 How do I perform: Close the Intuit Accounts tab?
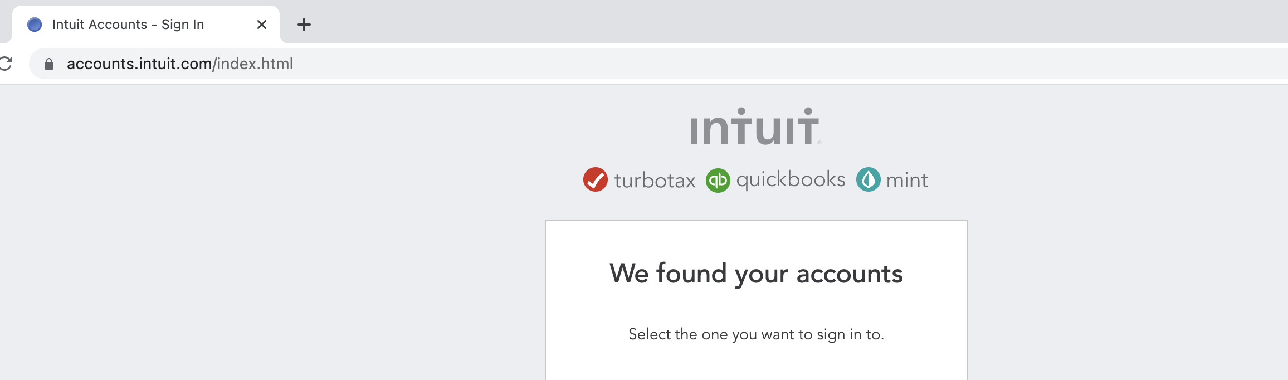click(261, 24)
